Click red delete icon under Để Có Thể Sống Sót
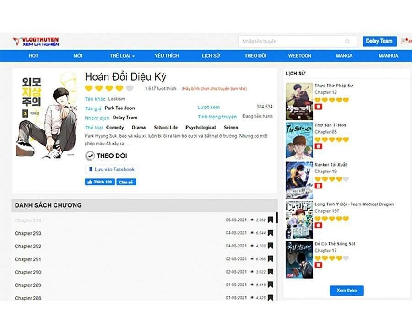Image resolution: width=412 pixels, height=328 pixels. [319, 265]
